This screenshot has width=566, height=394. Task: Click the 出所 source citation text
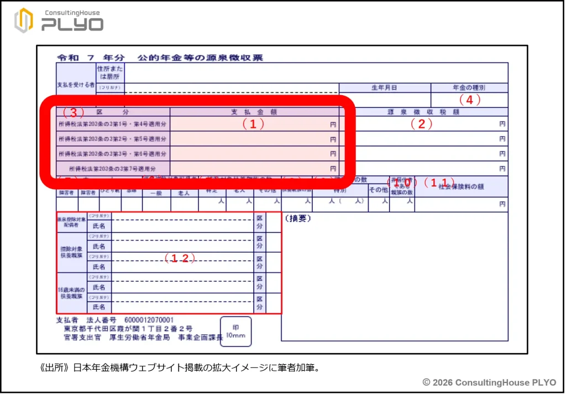coord(180,367)
